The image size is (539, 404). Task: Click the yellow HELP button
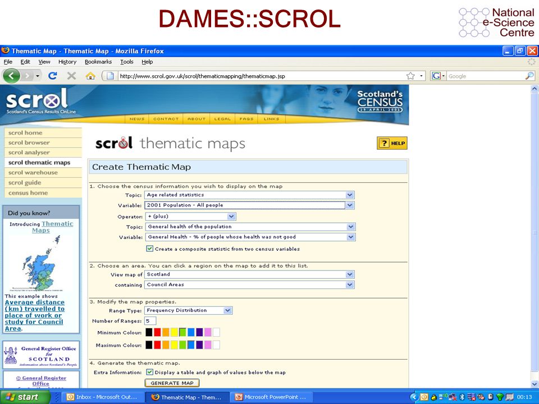392,143
